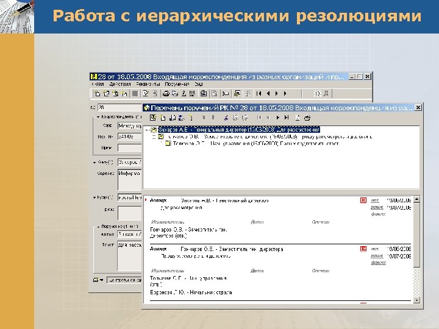Go to first record in document window toolbar
Image resolution: width=439 pixels, height=329 pixels.
coord(259,93)
